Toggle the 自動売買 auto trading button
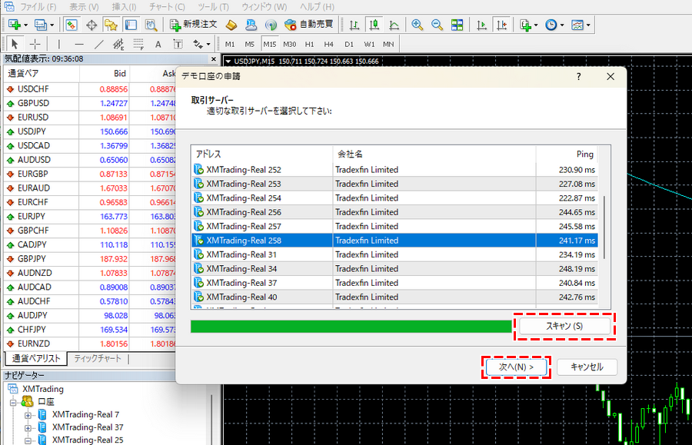This screenshot has width=692, height=445. click(309, 25)
